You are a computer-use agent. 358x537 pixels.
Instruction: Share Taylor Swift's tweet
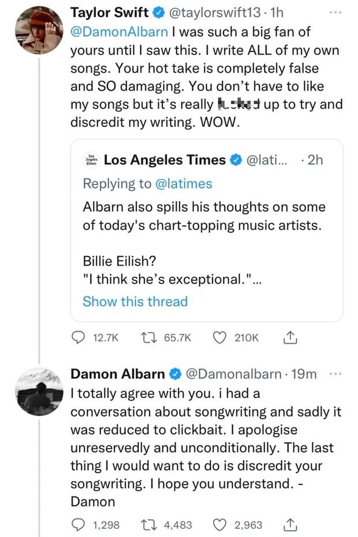(290, 337)
